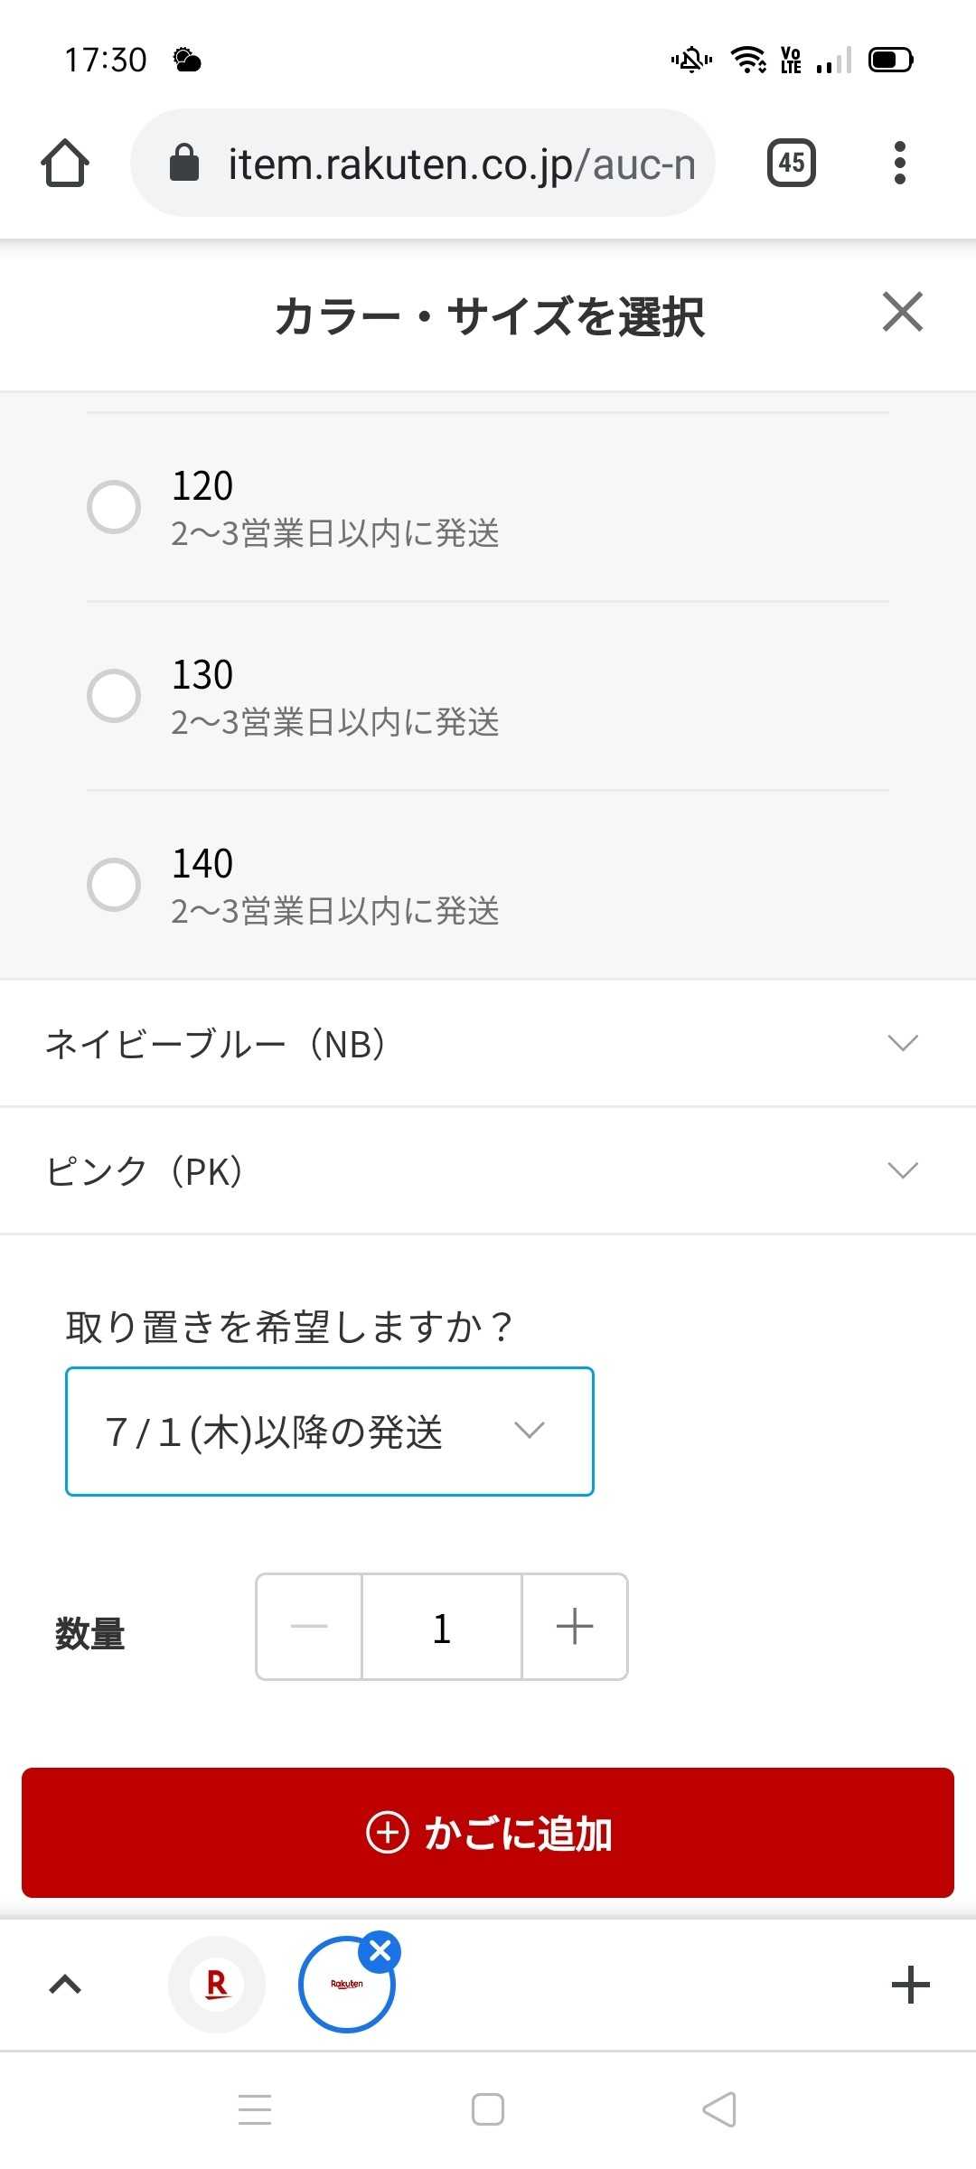
Task: Expand the bottom tab bar chevron
Action: pos(65,1985)
